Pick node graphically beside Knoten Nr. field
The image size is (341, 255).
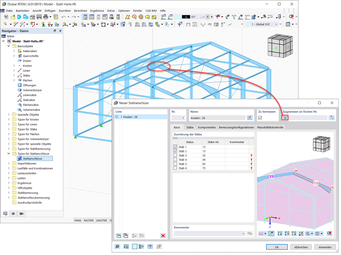pos(332,118)
